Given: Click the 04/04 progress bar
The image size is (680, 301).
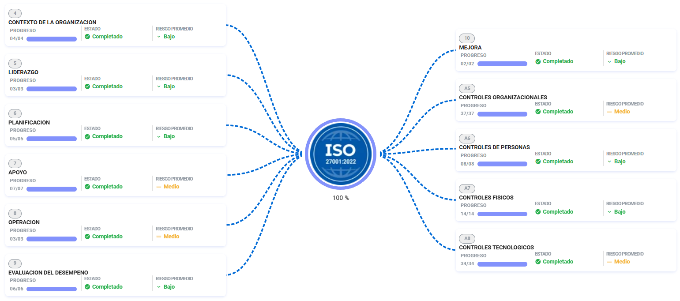Looking at the screenshot, I should (52, 39).
